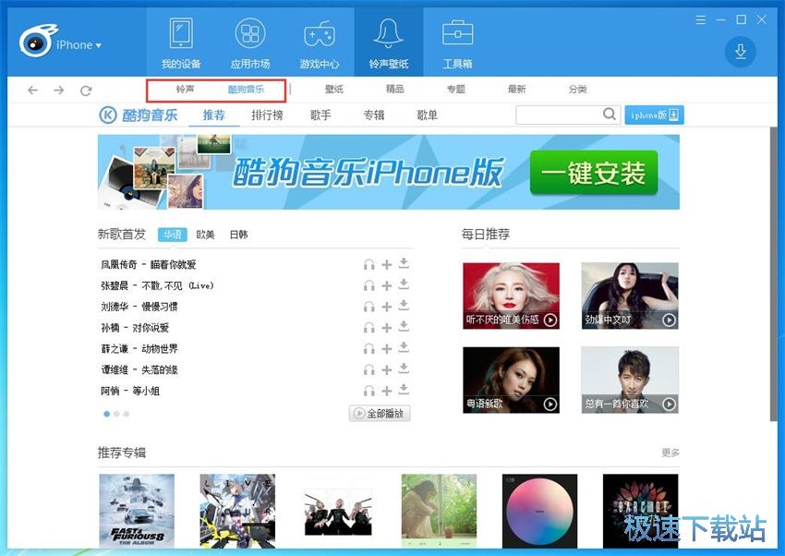Go to second page dot of new songs
Image resolution: width=785 pixels, height=556 pixels.
coord(116,414)
